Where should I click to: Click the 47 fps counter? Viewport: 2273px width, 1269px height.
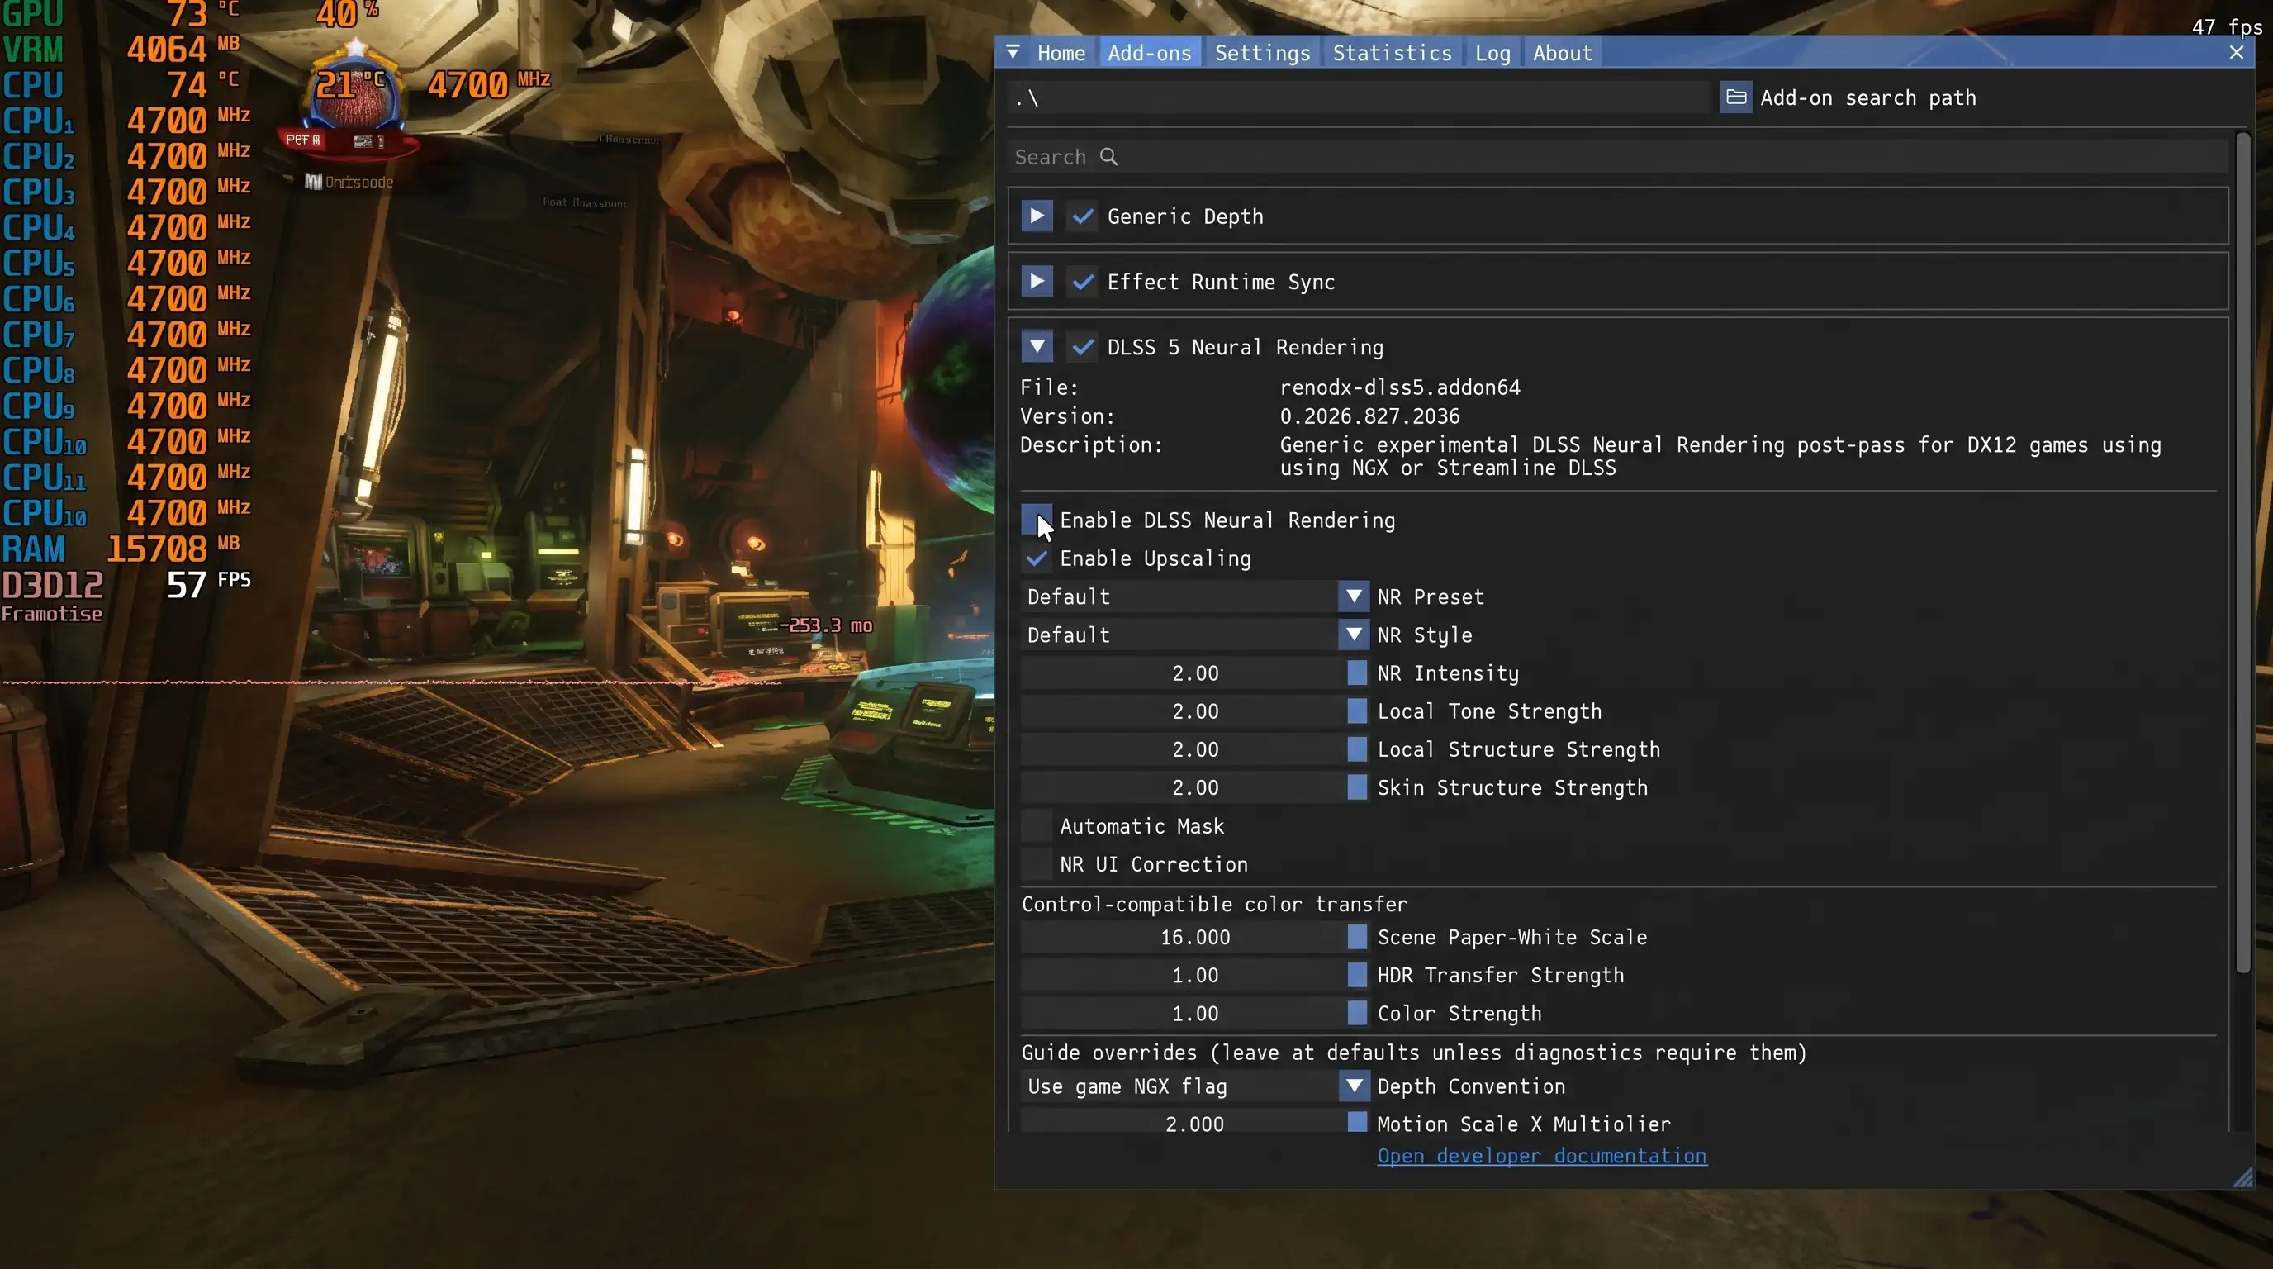2227,26
